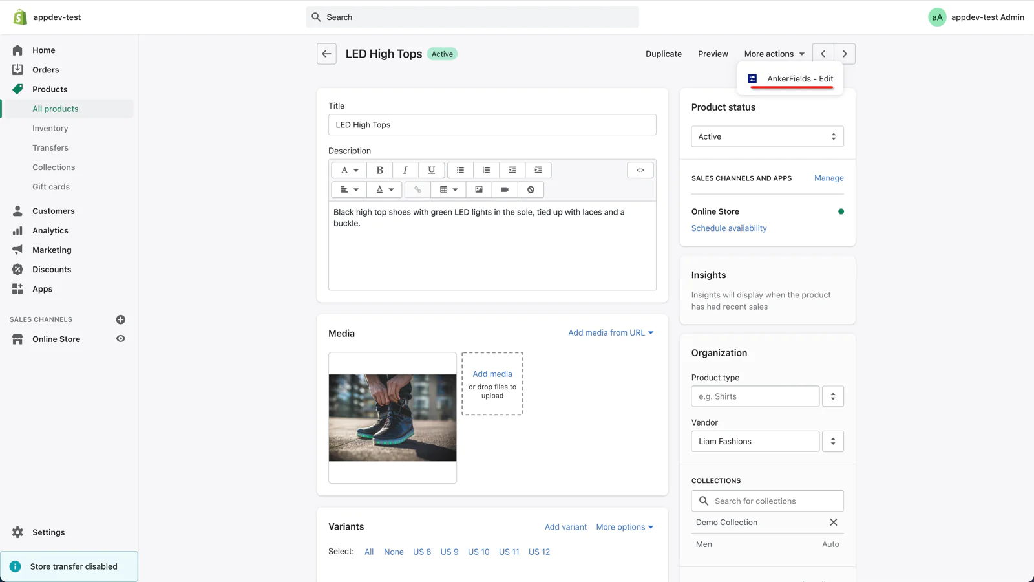Select the LED shoes product image thumbnail
The height and width of the screenshot is (582, 1034).
click(x=392, y=418)
